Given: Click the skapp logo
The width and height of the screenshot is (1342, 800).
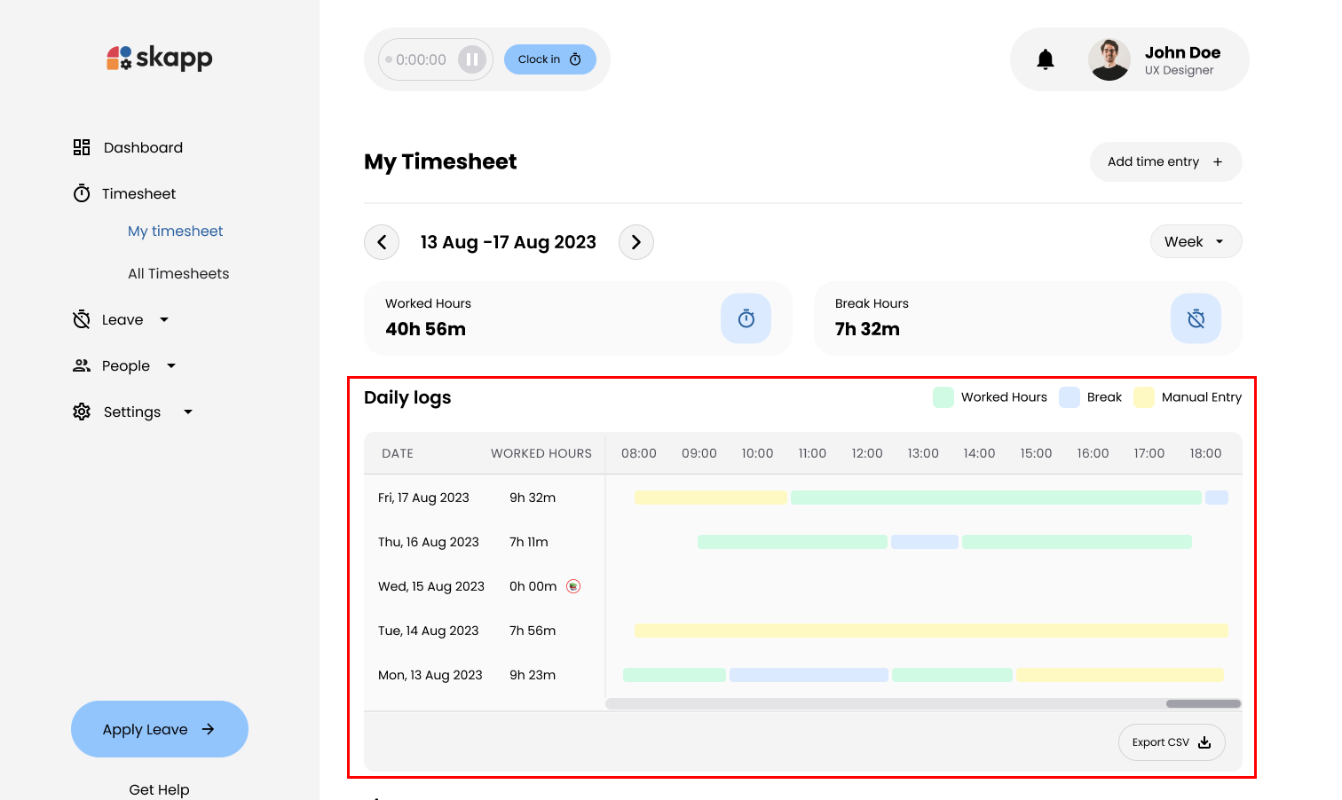Looking at the screenshot, I should (159, 58).
